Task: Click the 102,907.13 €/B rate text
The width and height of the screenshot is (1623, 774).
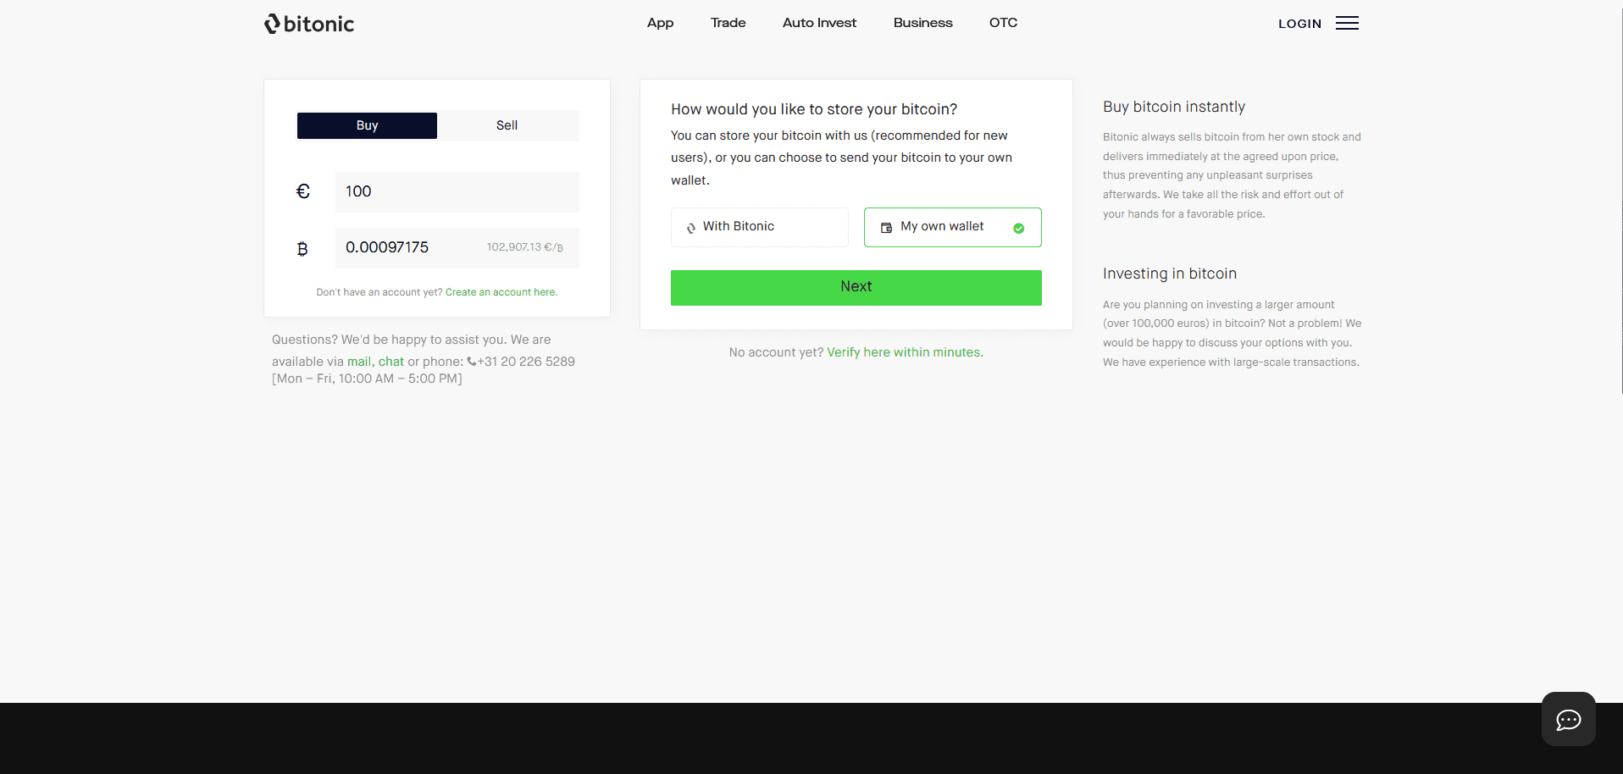Action: point(524,247)
